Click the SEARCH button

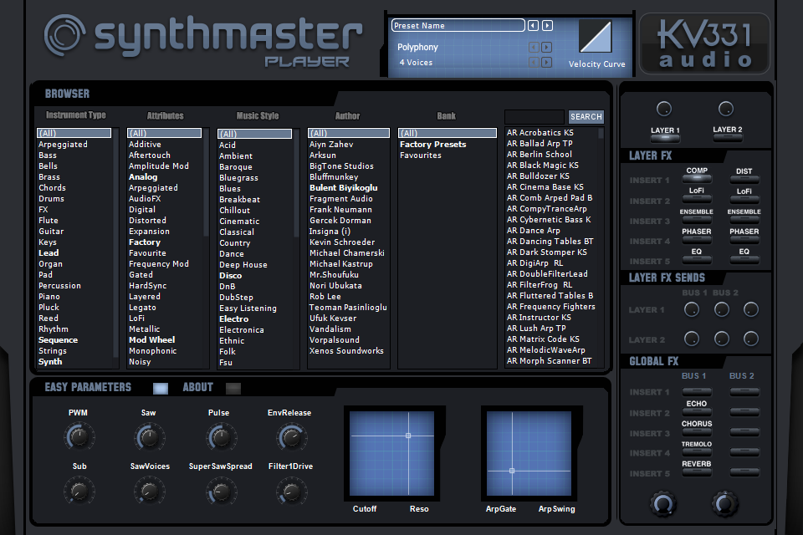[586, 117]
